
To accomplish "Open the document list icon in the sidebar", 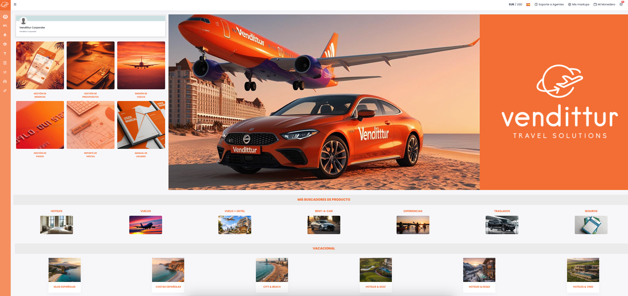I will 5,63.
